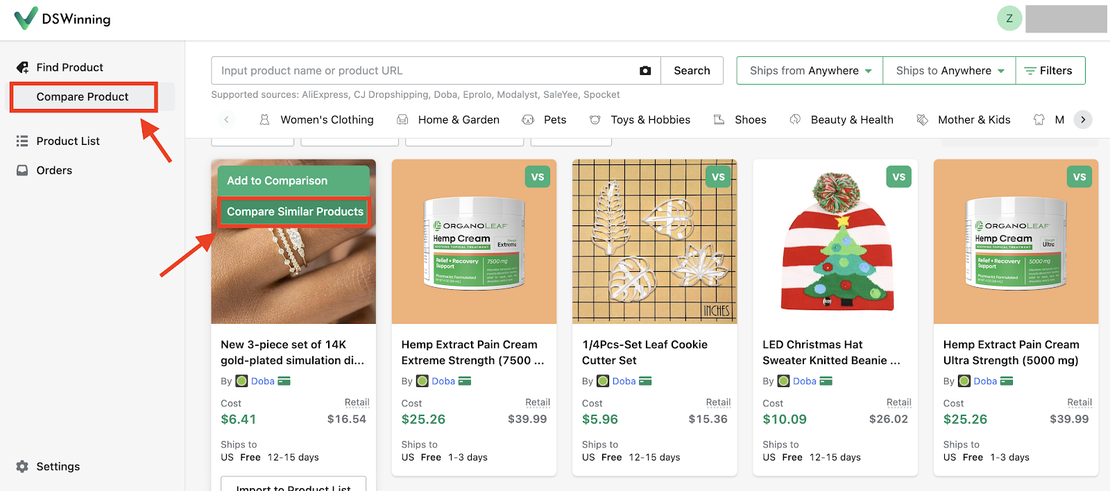Click Doba supplier link on Leaf Cookie Cutter

point(624,381)
